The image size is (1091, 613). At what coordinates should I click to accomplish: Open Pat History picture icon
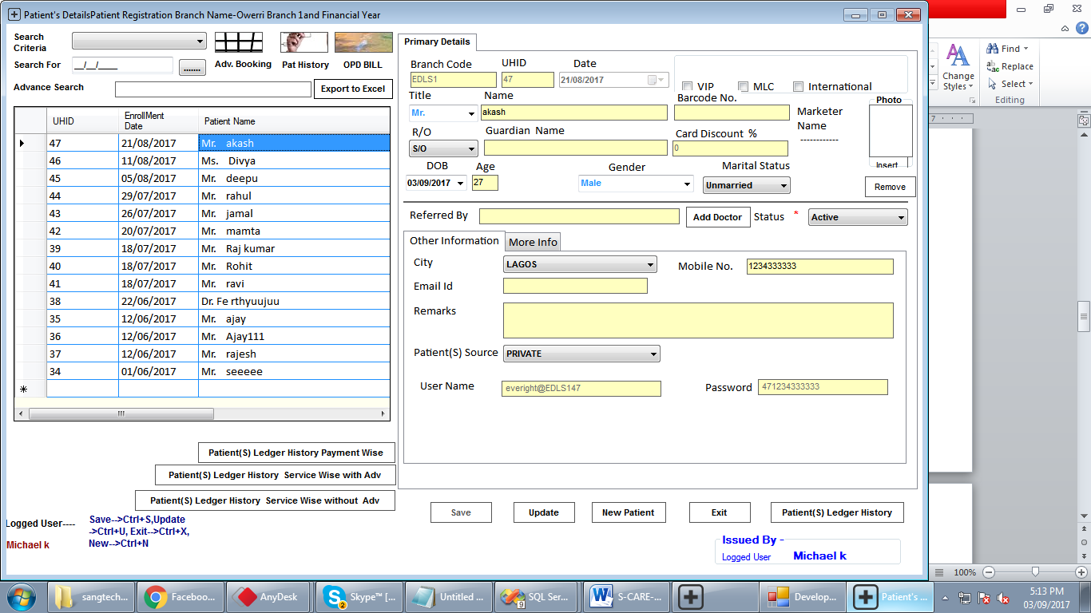(304, 42)
